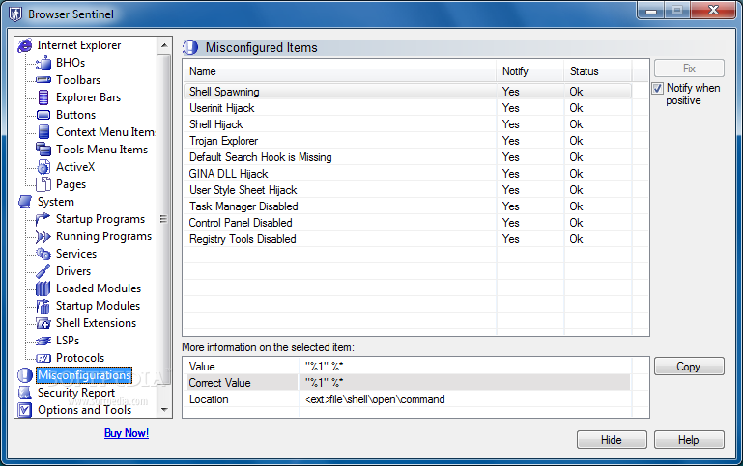Select the Shell Spawning row

coord(408,92)
